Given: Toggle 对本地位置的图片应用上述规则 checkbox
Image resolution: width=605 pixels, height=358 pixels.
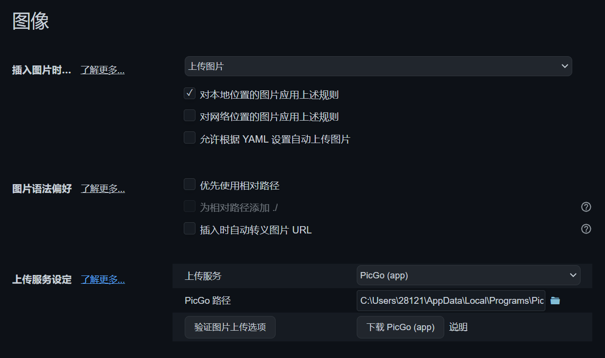Looking at the screenshot, I should click(x=190, y=93).
